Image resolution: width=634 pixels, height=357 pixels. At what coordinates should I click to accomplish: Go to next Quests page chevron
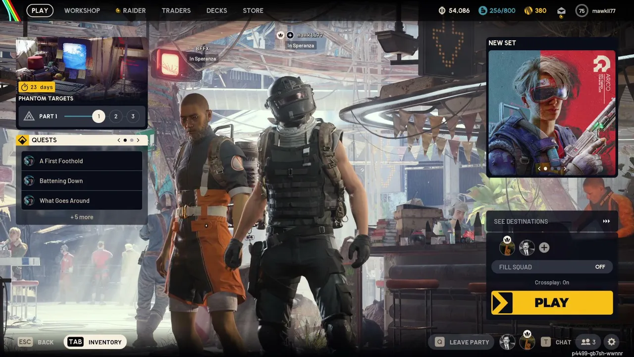coord(138,140)
